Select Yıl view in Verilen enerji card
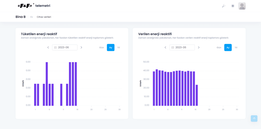Viewport: 261px width, 129px height. 236,48
